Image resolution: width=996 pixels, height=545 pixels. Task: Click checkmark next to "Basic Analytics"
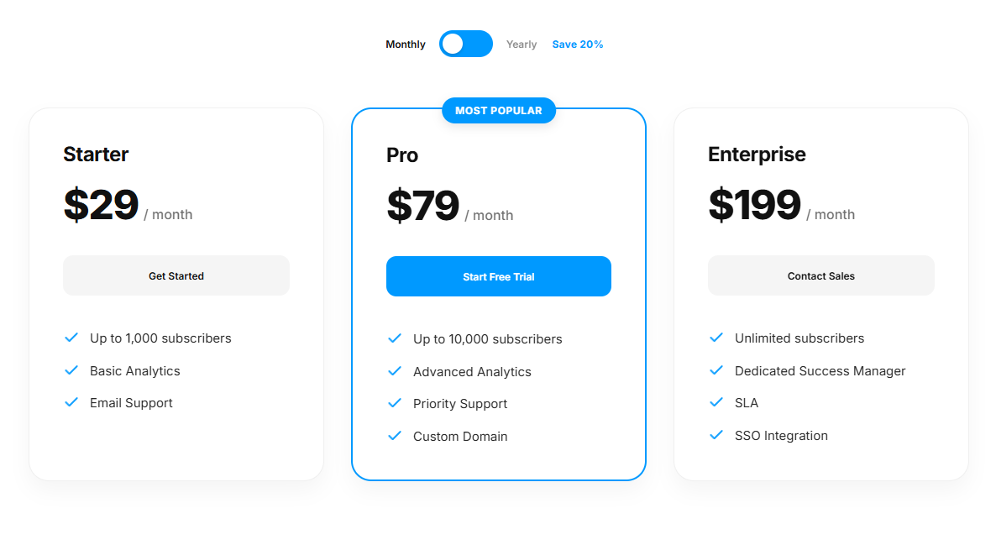71,370
